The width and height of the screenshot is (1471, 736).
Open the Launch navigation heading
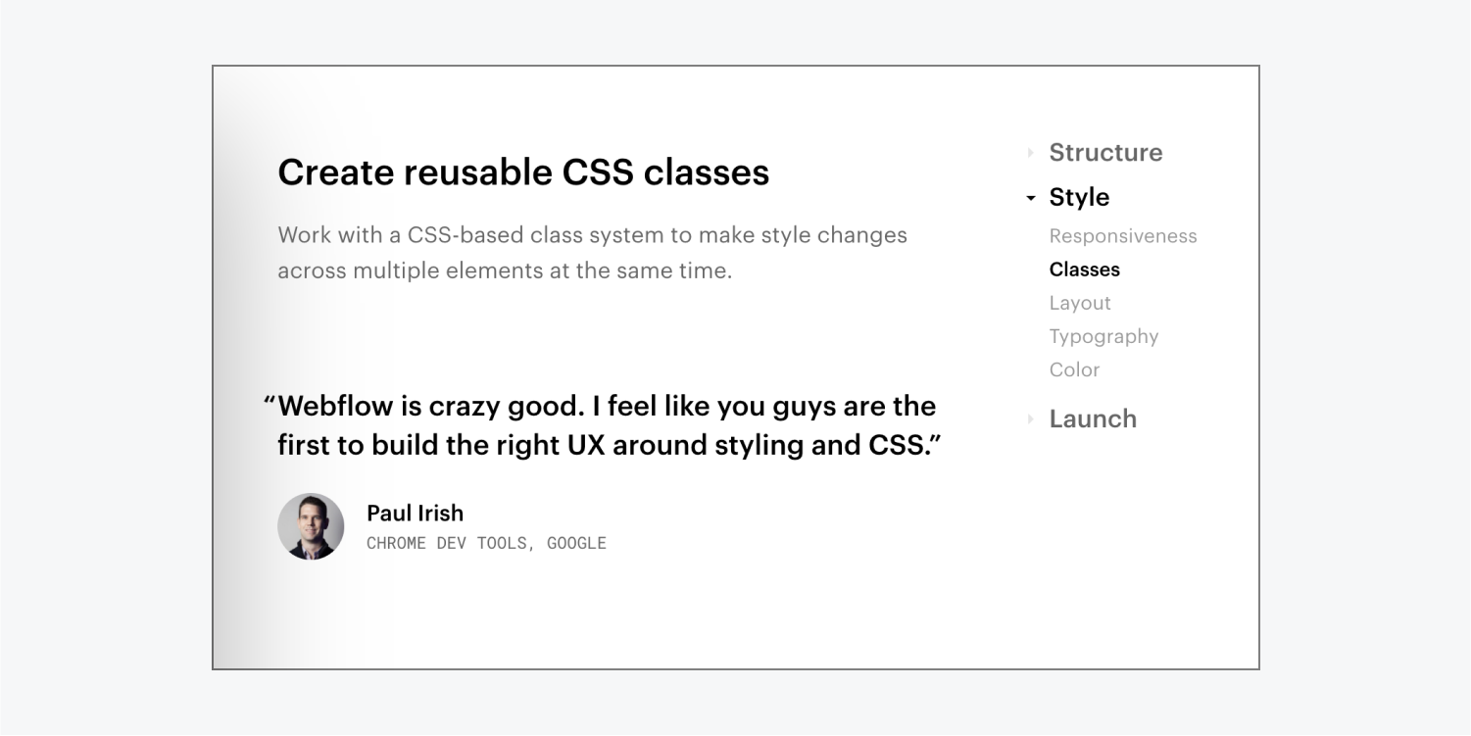[1093, 418]
